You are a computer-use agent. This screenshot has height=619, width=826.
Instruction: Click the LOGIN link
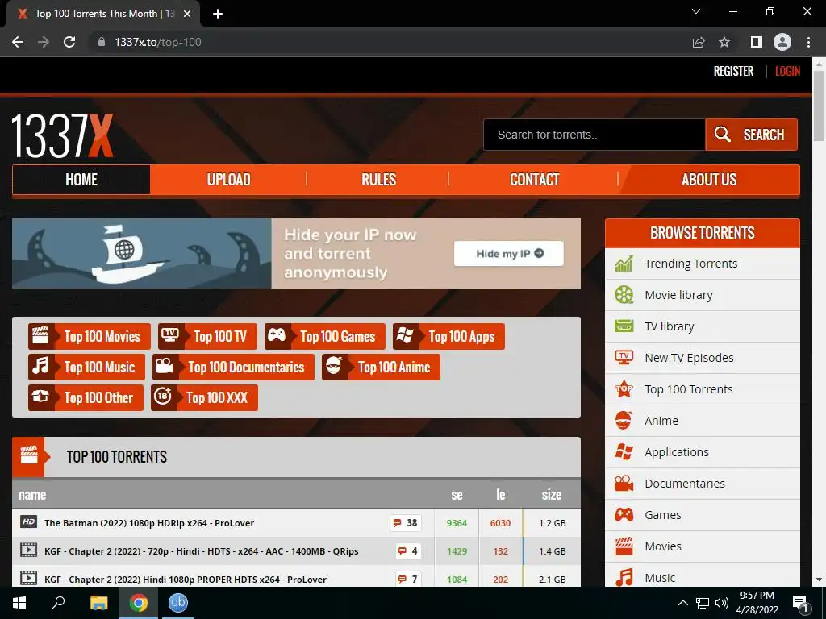(x=787, y=71)
